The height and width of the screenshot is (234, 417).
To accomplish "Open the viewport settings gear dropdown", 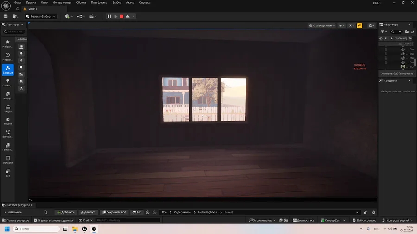I will click(x=372, y=25).
